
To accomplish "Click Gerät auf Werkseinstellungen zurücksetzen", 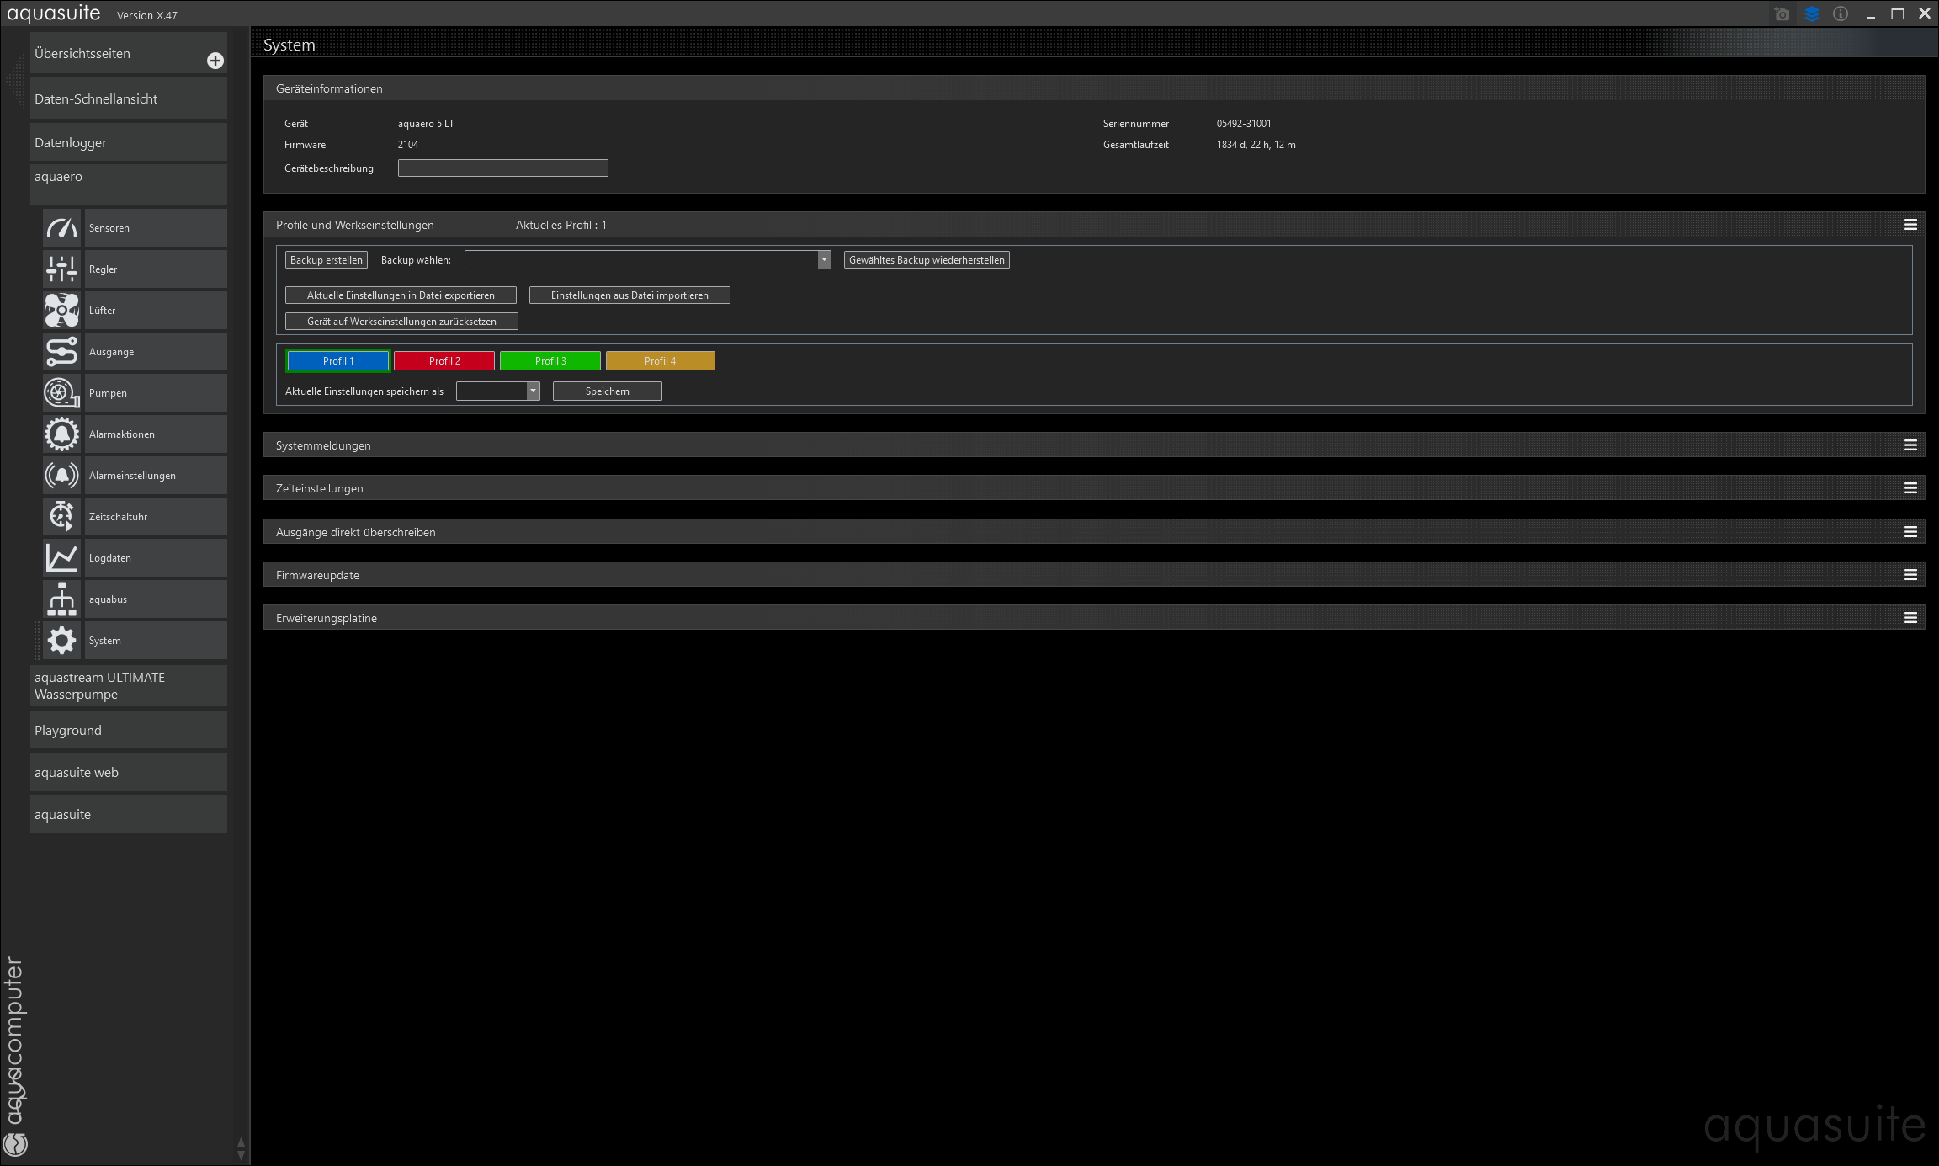I will click(x=401, y=322).
